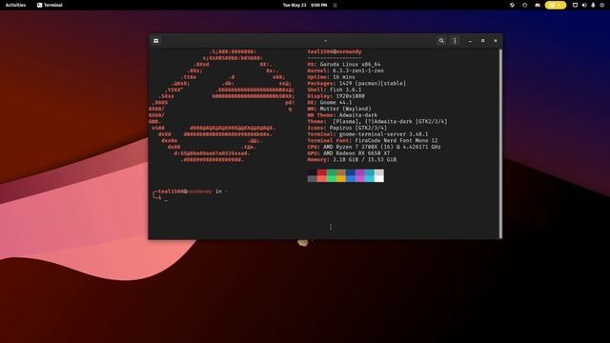Image resolution: width=610 pixels, height=343 pixels.
Task: Click the microphone icon in top bar
Action: pos(593,5)
